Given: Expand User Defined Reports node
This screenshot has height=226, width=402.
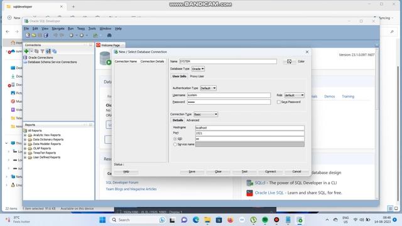Looking at the screenshot, I should click(x=25, y=158).
